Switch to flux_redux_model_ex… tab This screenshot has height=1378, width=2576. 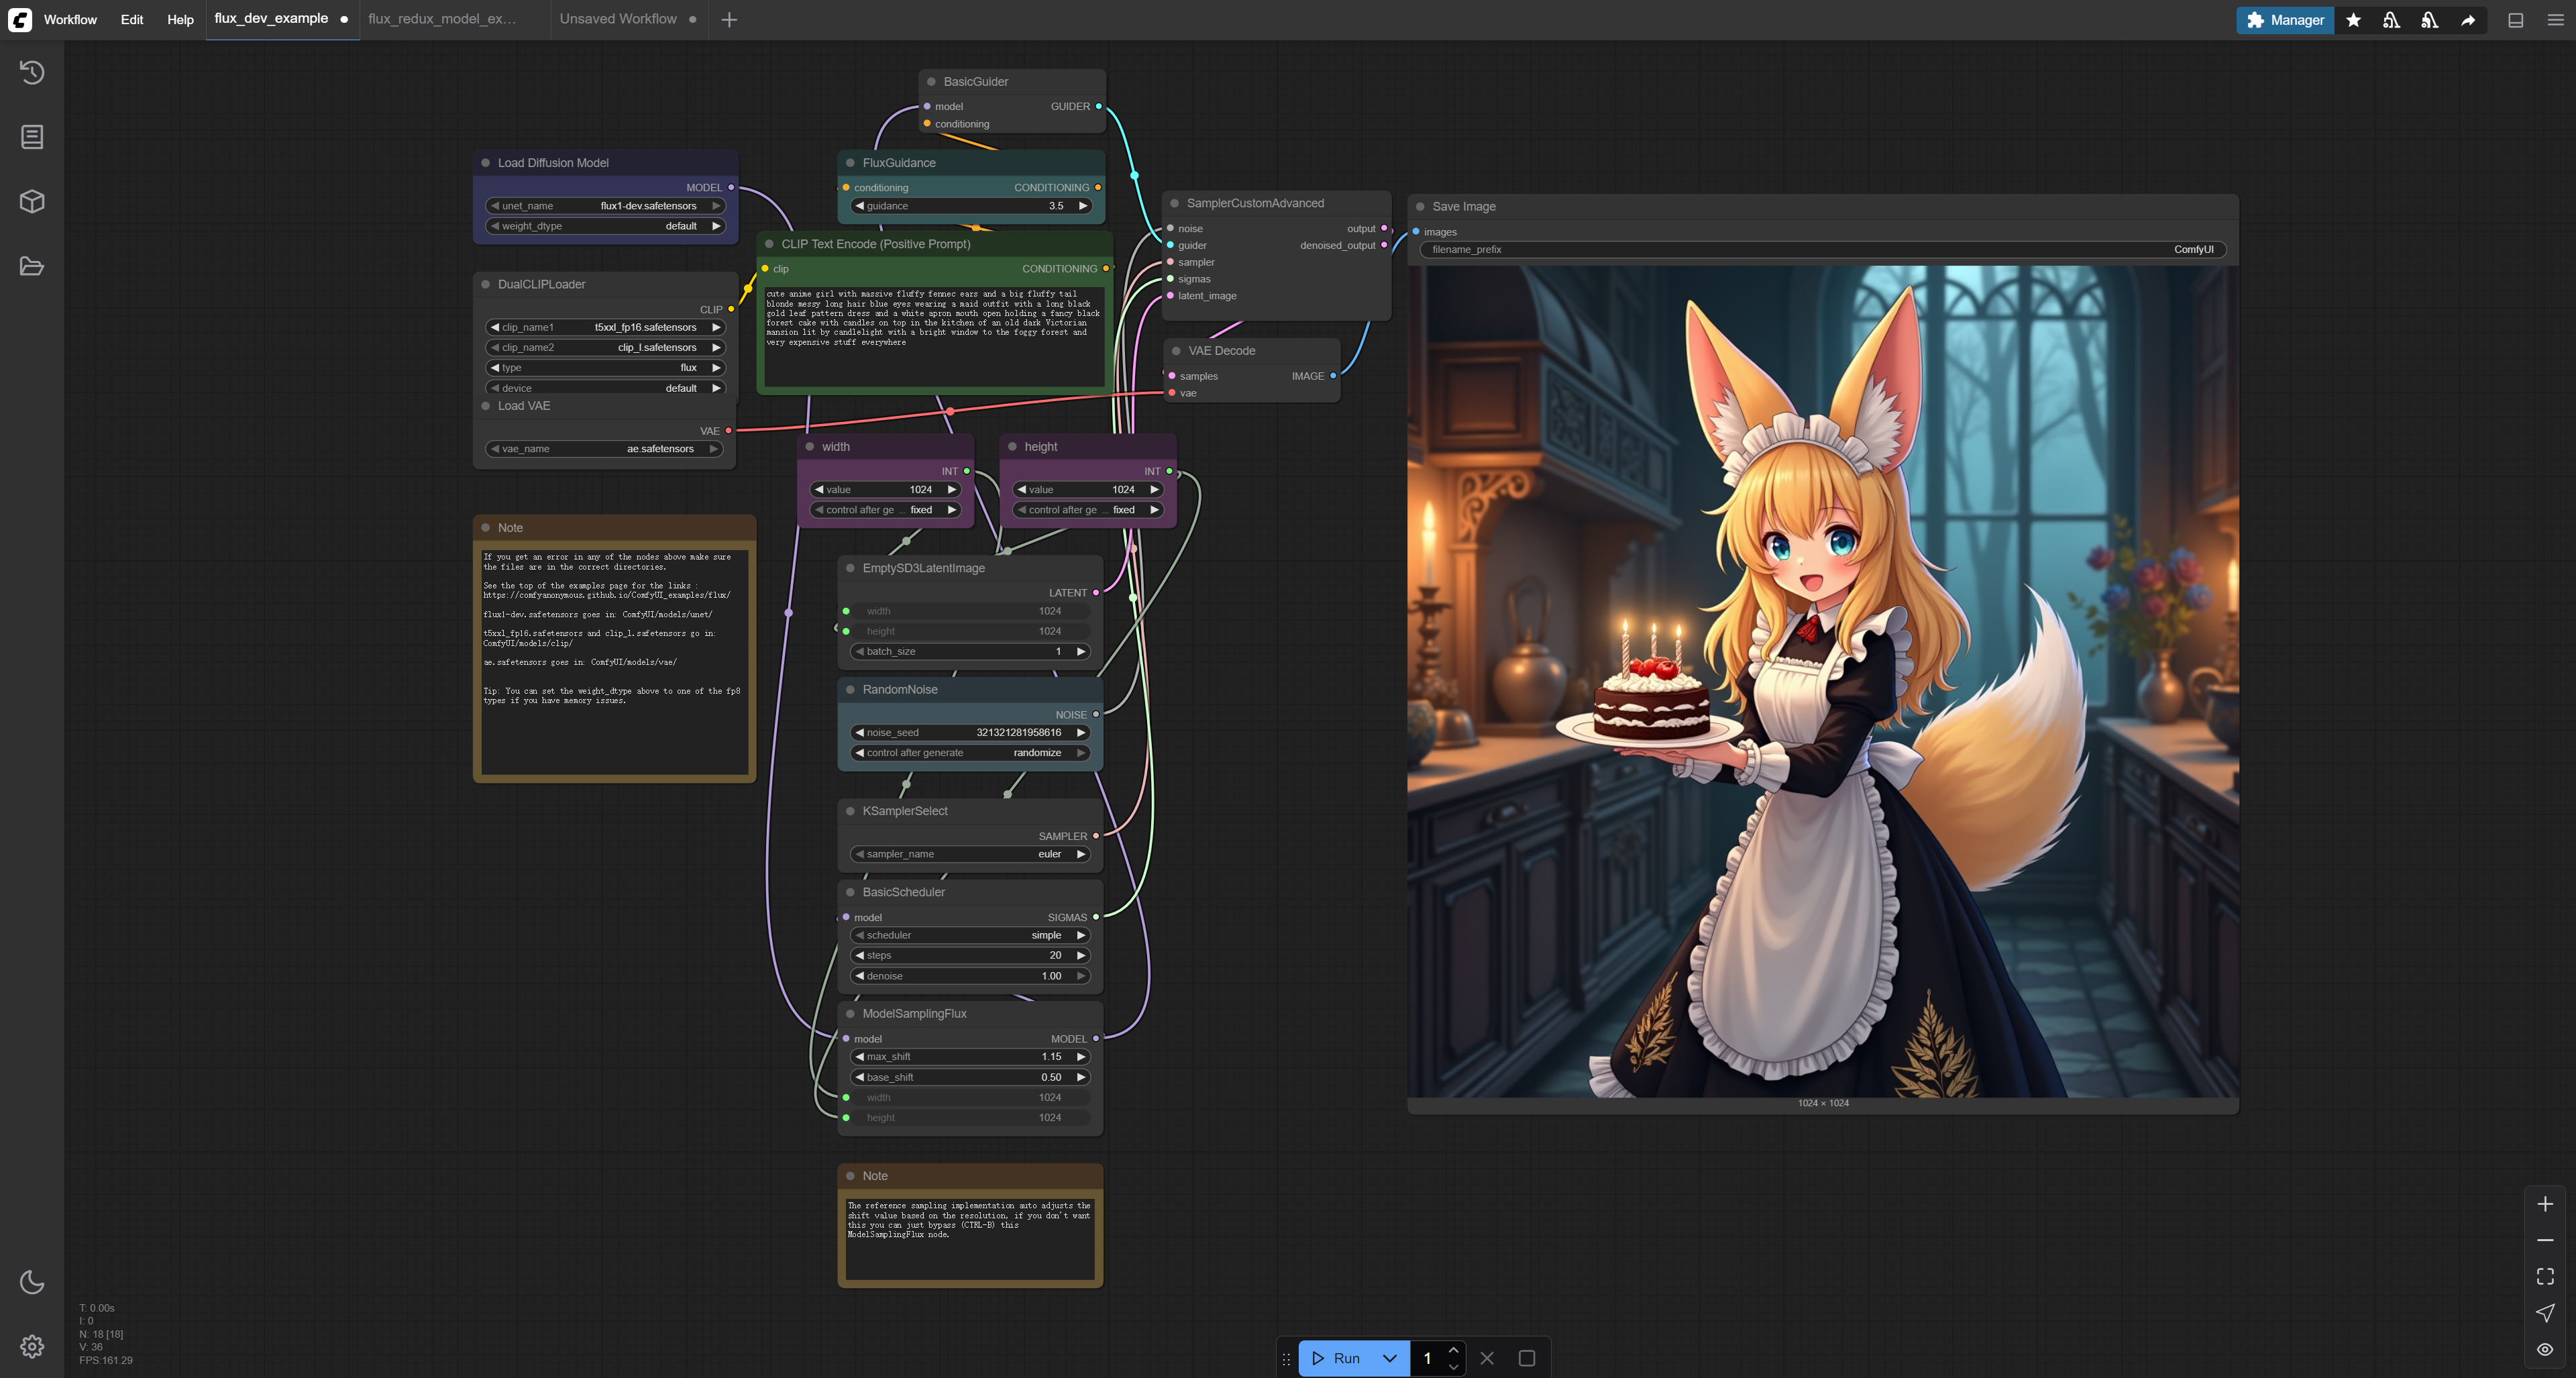pyautogui.click(x=442, y=19)
